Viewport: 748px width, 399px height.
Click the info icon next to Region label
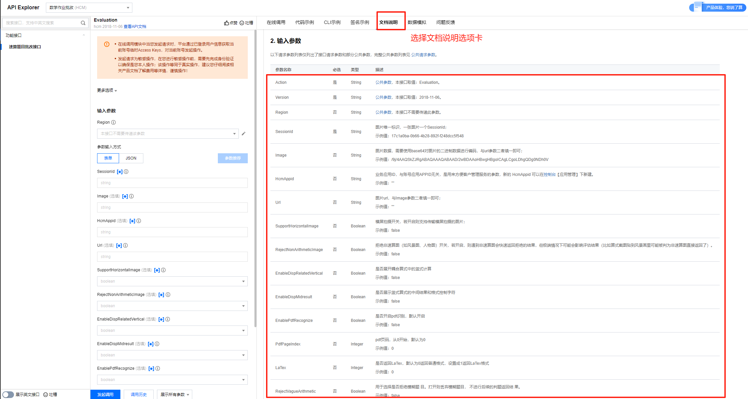[113, 122]
